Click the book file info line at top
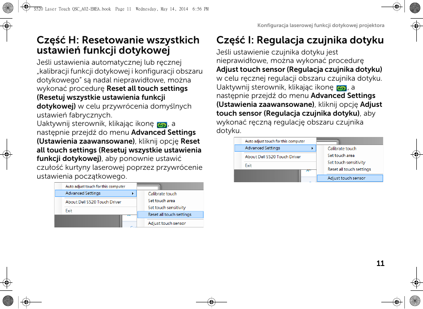Screen dimensions: 423x309 point(121,9)
